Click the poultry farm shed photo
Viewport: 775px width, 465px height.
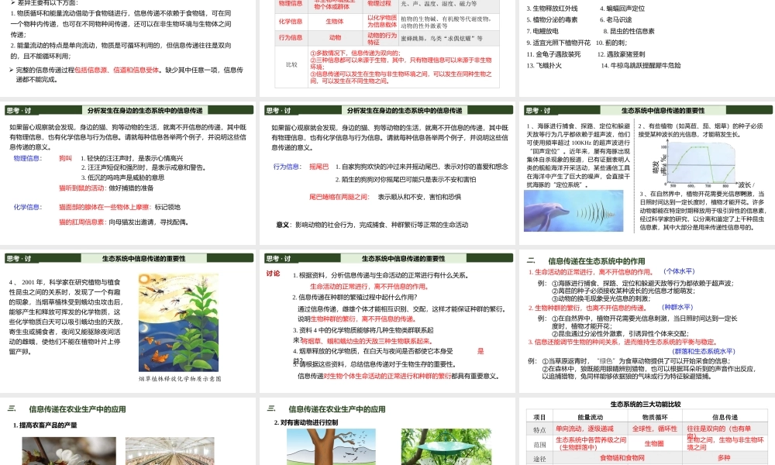170,451
